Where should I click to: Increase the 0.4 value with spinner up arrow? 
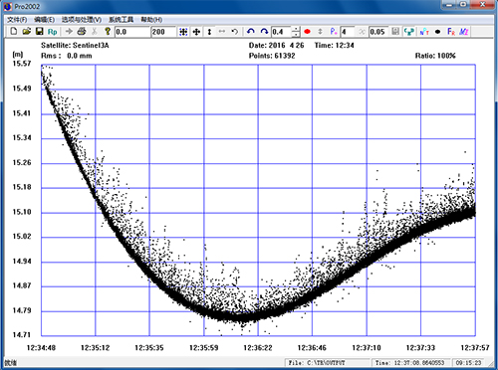296,29
